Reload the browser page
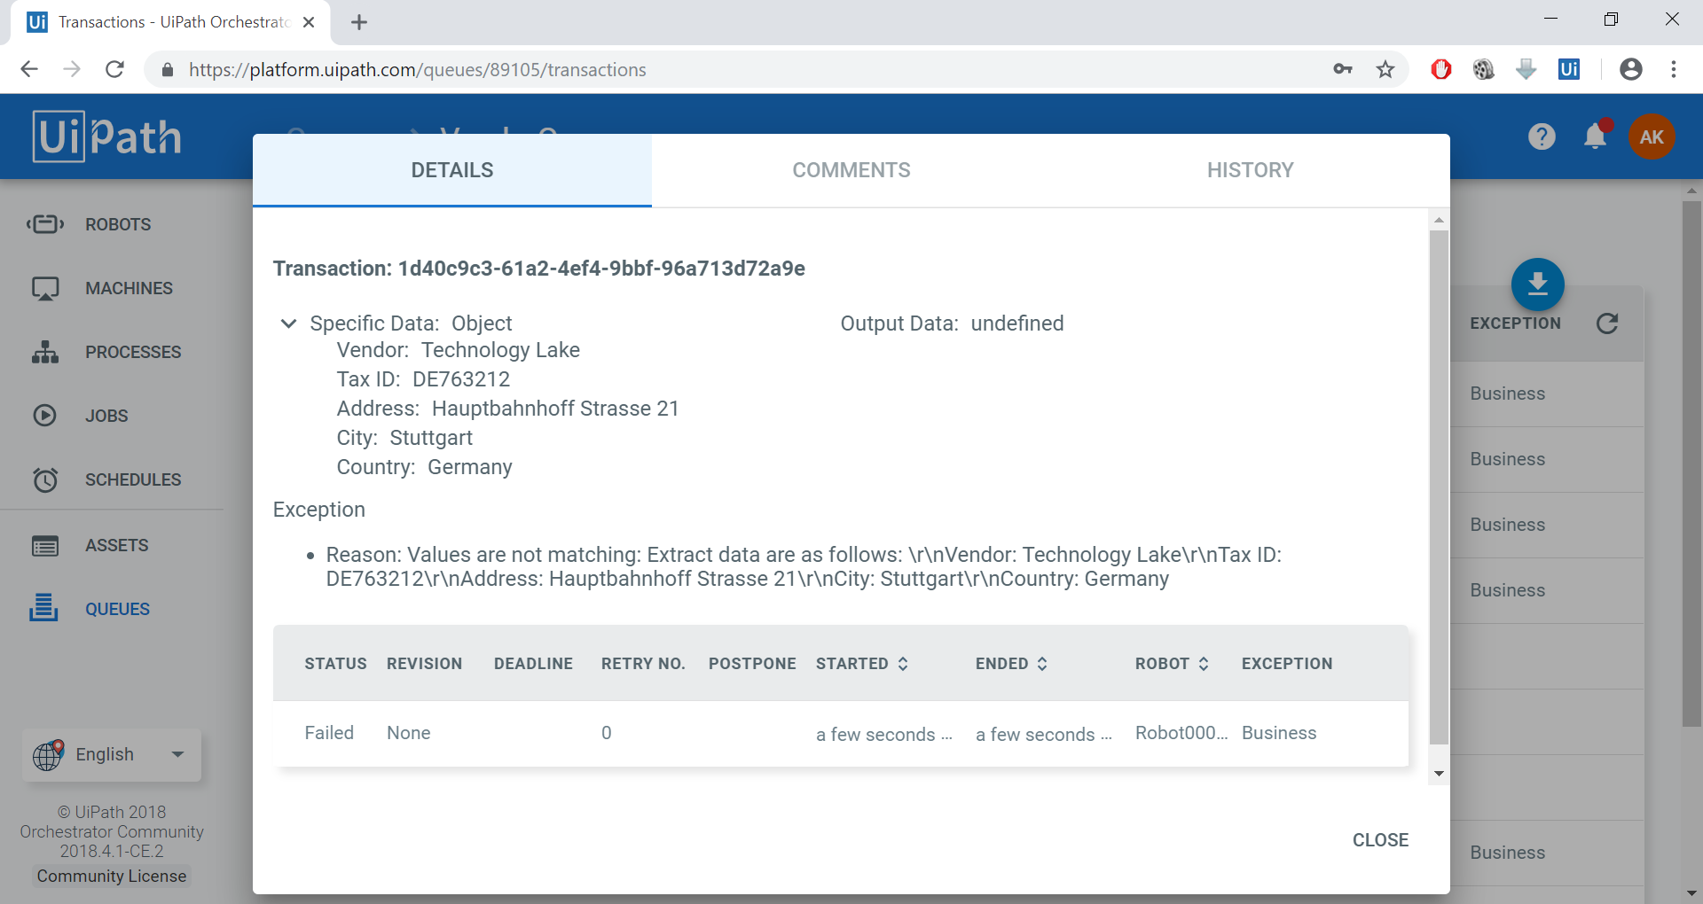Viewport: 1703px width, 904px height. [114, 69]
